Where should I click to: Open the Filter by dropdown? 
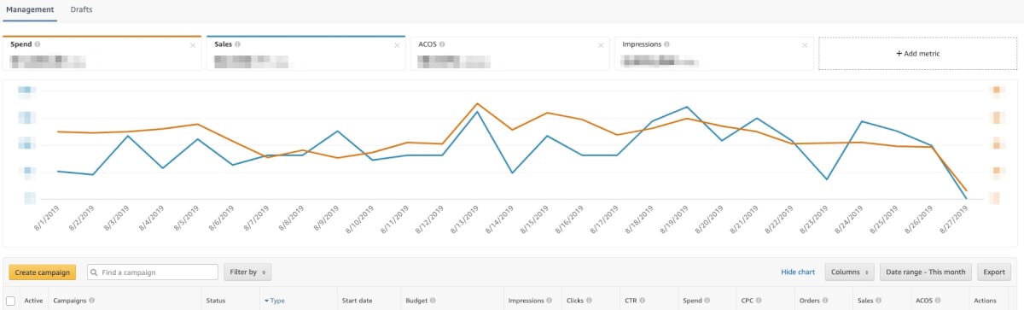[x=247, y=272]
